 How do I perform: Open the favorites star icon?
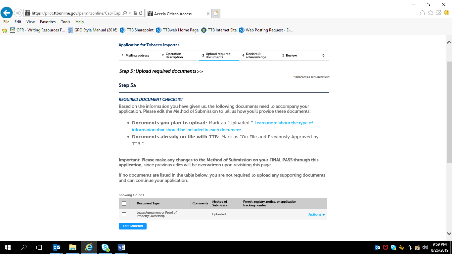coord(430,13)
